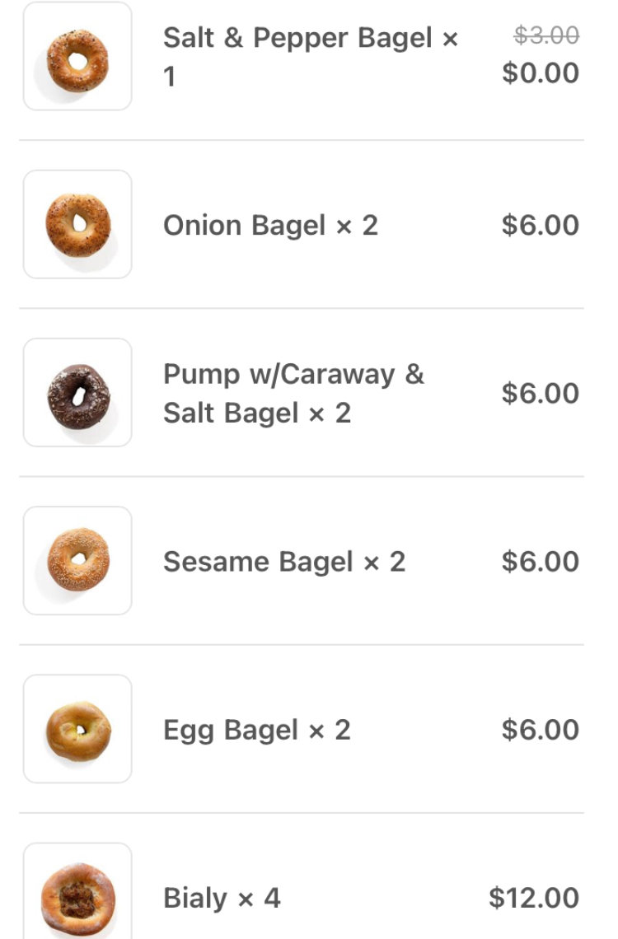Tap the Bialy $12.00 price
The width and height of the screenshot is (618, 939).
tap(534, 897)
